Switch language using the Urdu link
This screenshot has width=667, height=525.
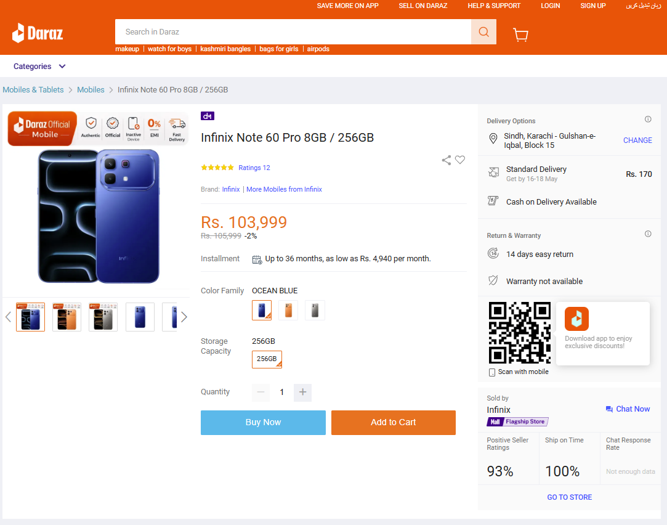pos(643,6)
